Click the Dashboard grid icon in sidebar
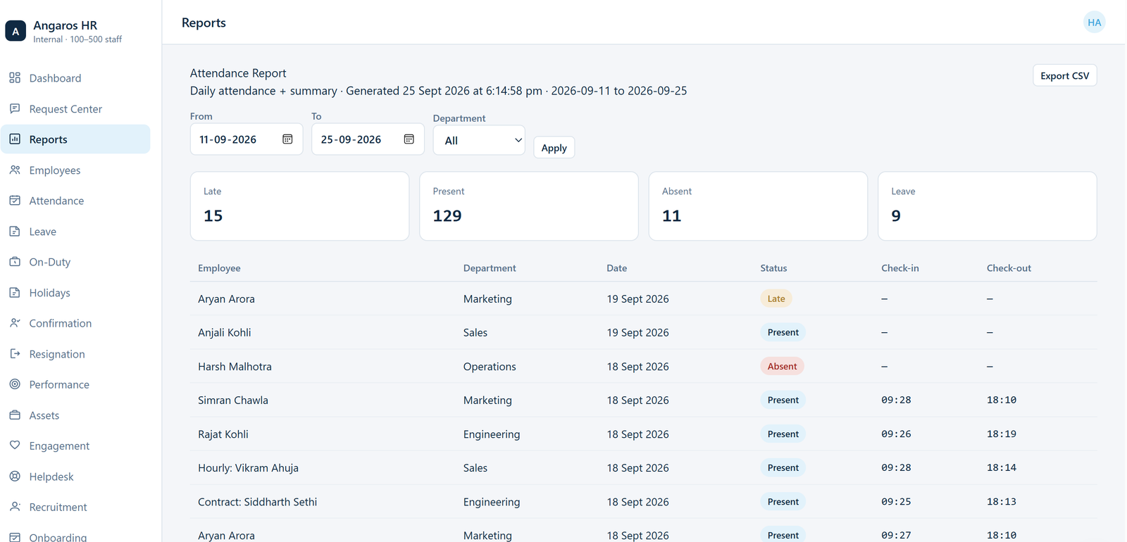Viewport: 1127px width, 542px height. click(15, 77)
